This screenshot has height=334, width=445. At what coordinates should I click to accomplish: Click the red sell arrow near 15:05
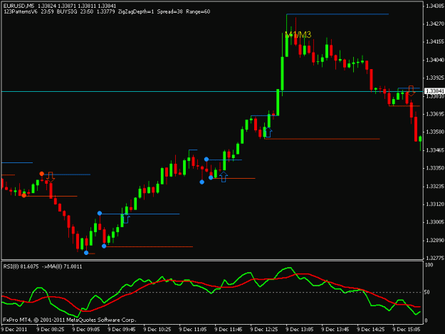point(412,90)
